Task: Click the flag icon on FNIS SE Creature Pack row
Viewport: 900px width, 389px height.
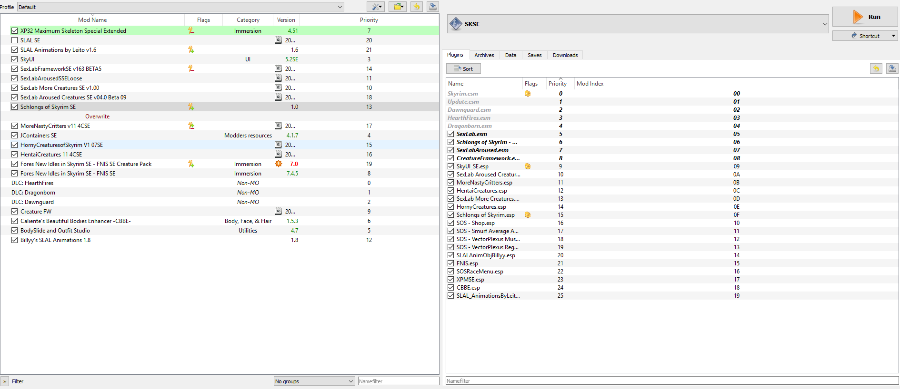Action: (191, 164)
